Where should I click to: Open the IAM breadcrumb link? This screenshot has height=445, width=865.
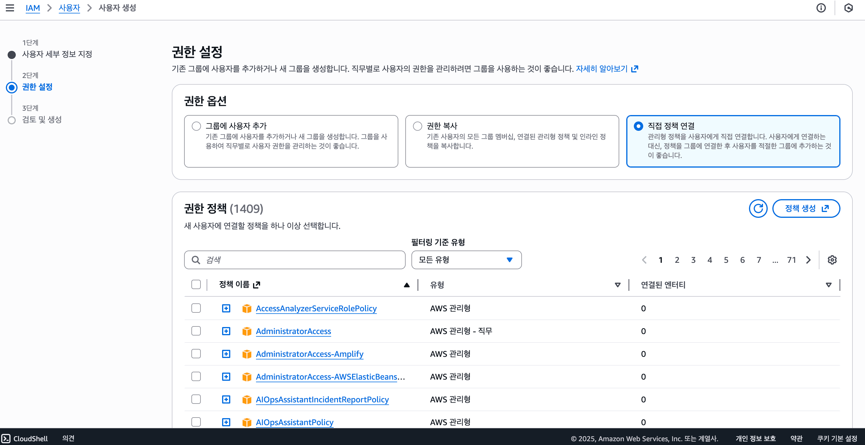(x=32, y=8)
